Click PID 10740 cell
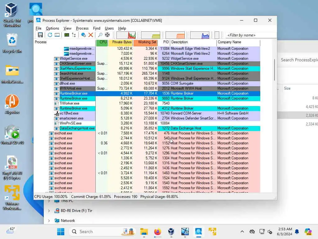The image size is (318, 239). click(165, 113)
